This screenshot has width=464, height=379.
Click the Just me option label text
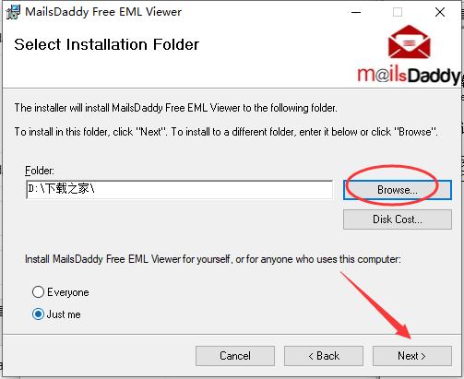click(64, 314)
